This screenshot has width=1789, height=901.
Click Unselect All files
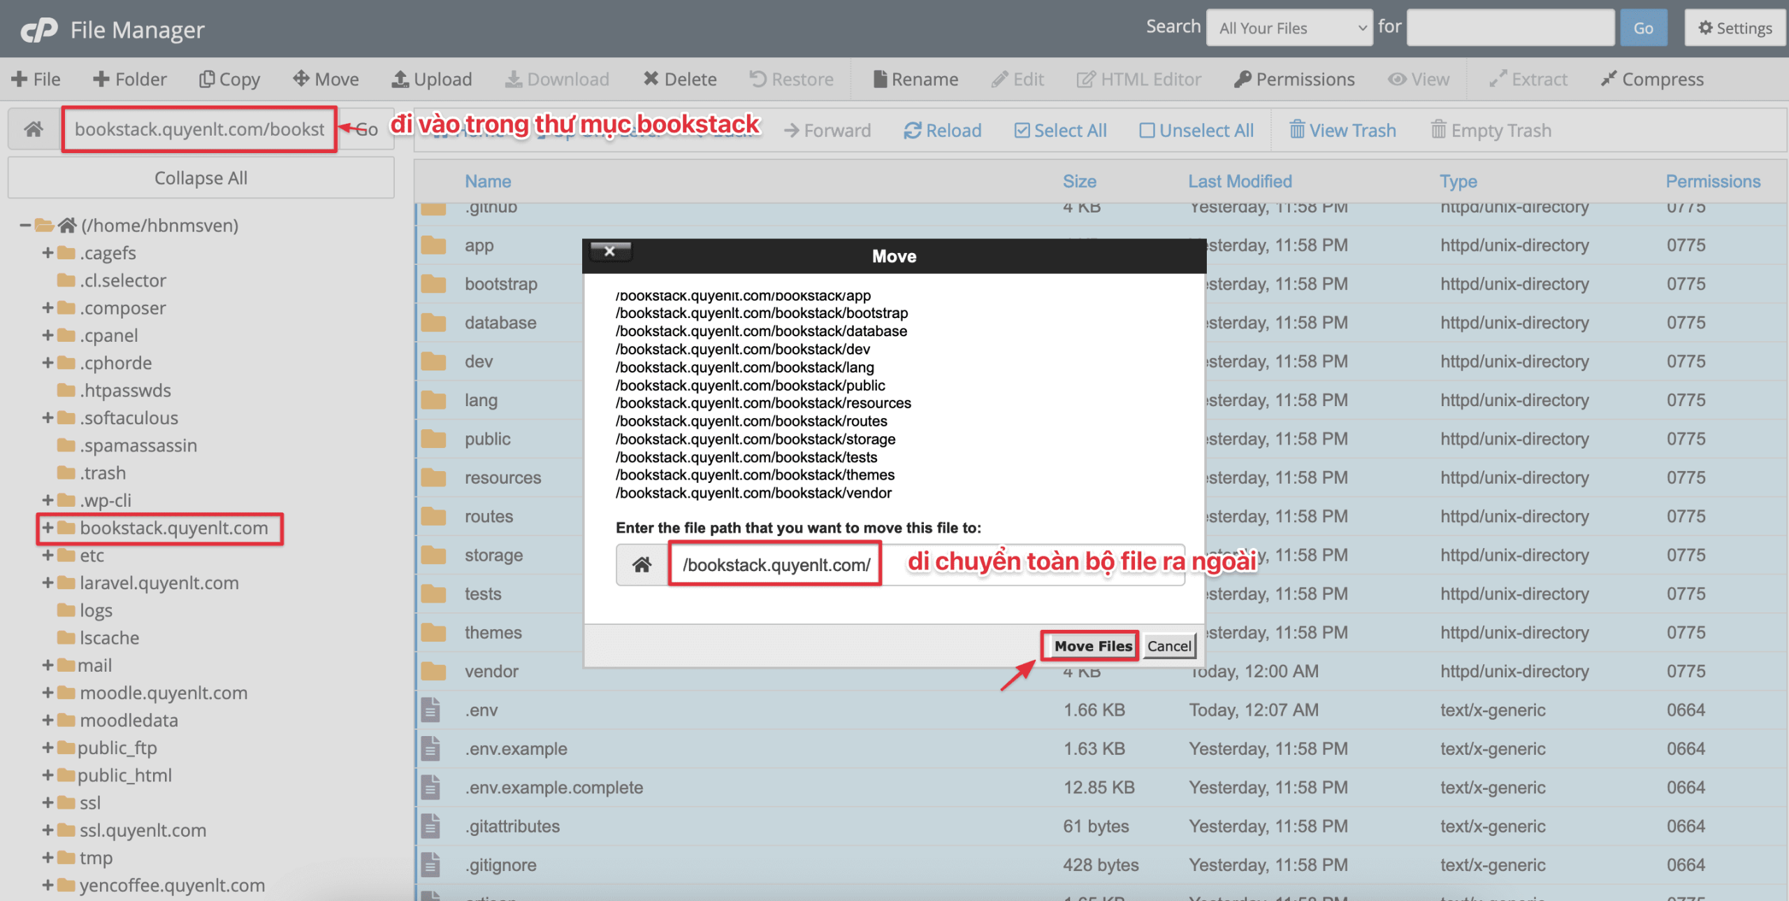click(x=1196, y=131)
